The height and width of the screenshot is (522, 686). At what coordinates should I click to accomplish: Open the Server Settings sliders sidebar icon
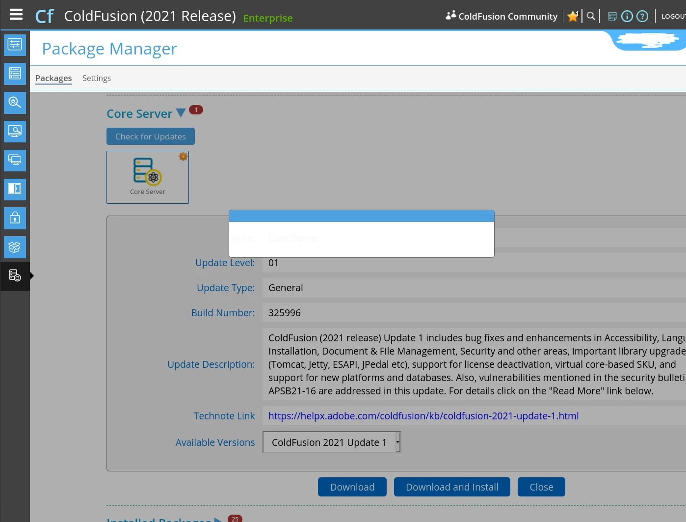15,45
